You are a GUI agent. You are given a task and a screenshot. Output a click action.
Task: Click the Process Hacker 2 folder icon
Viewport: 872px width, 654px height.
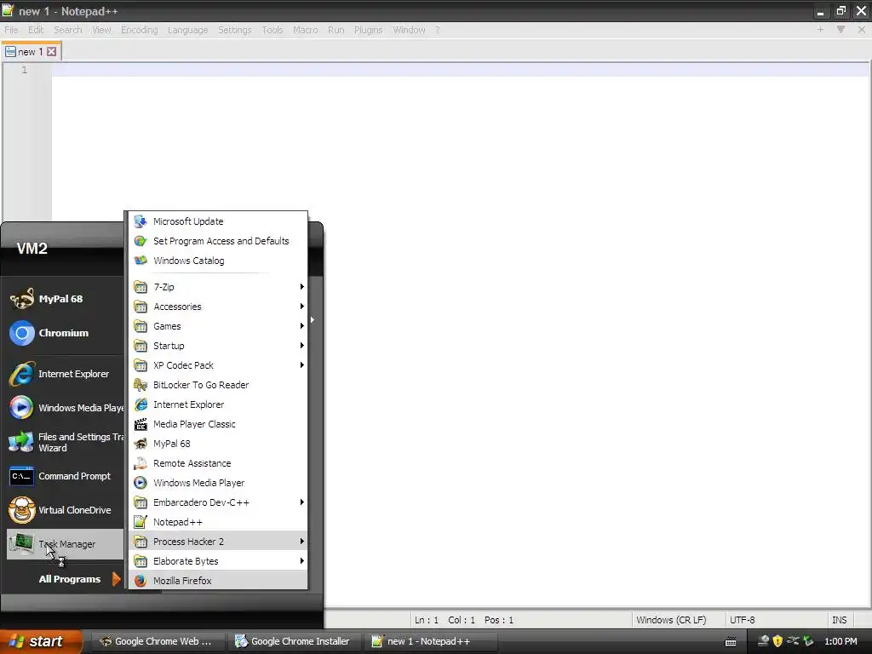click(x=141, y=542)
